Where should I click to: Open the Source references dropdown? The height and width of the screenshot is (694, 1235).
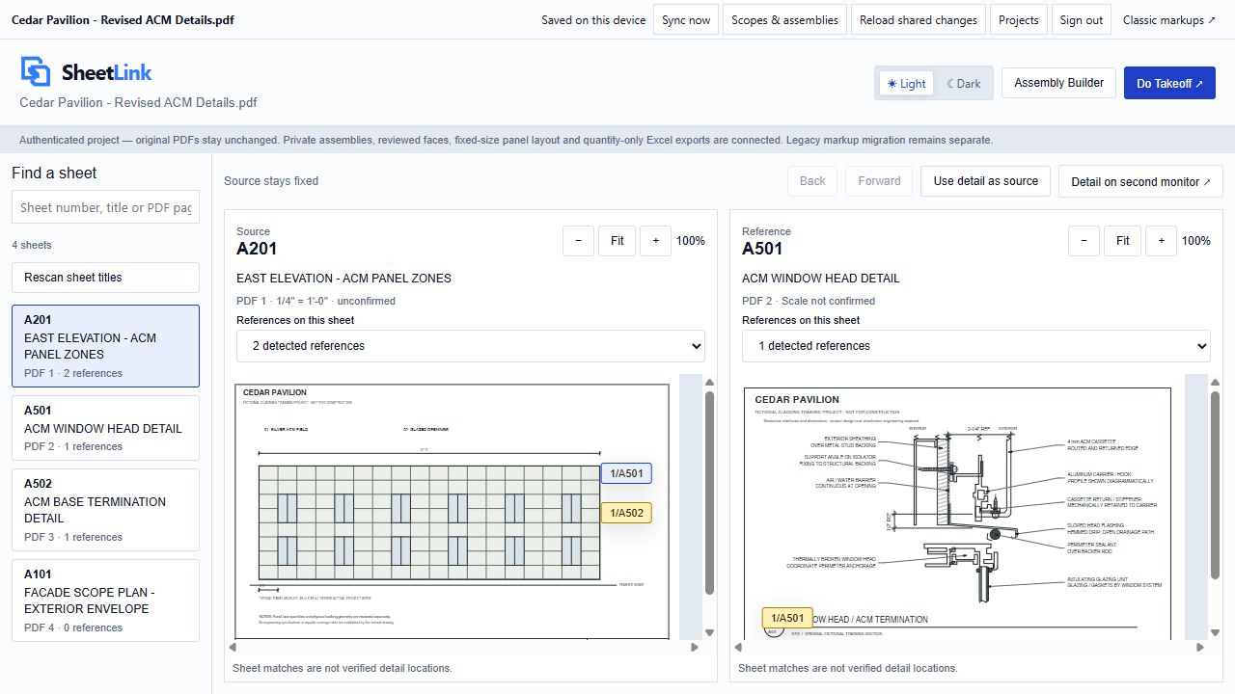coord(471,346)
